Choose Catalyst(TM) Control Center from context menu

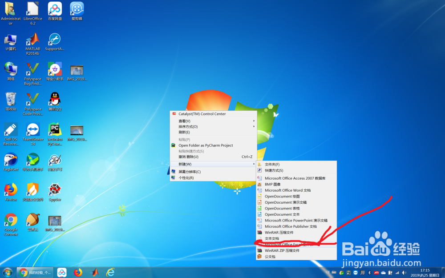tap(213, 114)
